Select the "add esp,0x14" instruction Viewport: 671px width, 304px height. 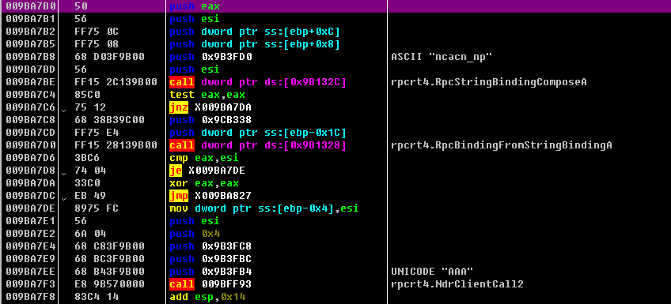(x=207, y=297)
